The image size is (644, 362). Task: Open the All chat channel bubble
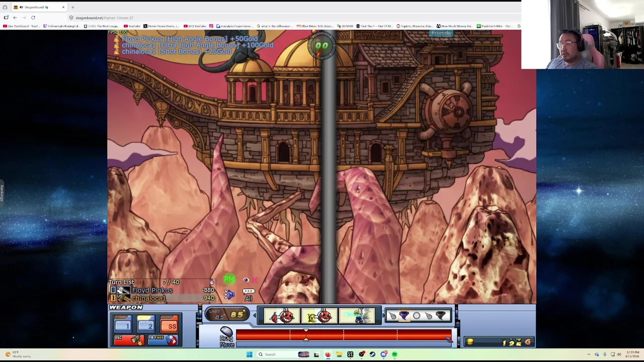tap(249, 295)
